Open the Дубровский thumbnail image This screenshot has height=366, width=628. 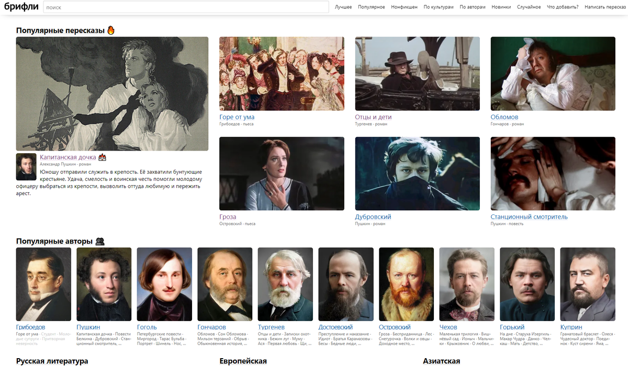[x=418, y=174]
